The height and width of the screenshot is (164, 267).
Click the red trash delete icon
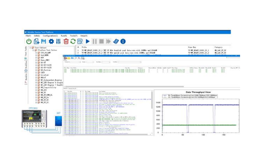point(66,41)
